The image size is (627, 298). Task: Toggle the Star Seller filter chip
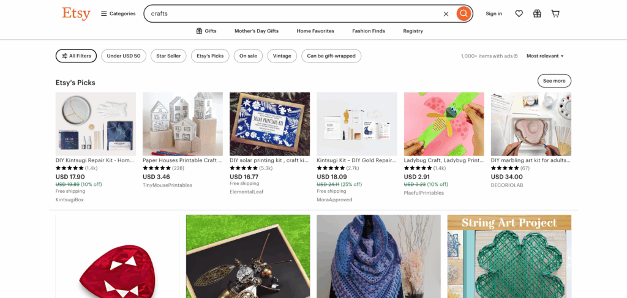pyautogui.click(x=168, y=56)
